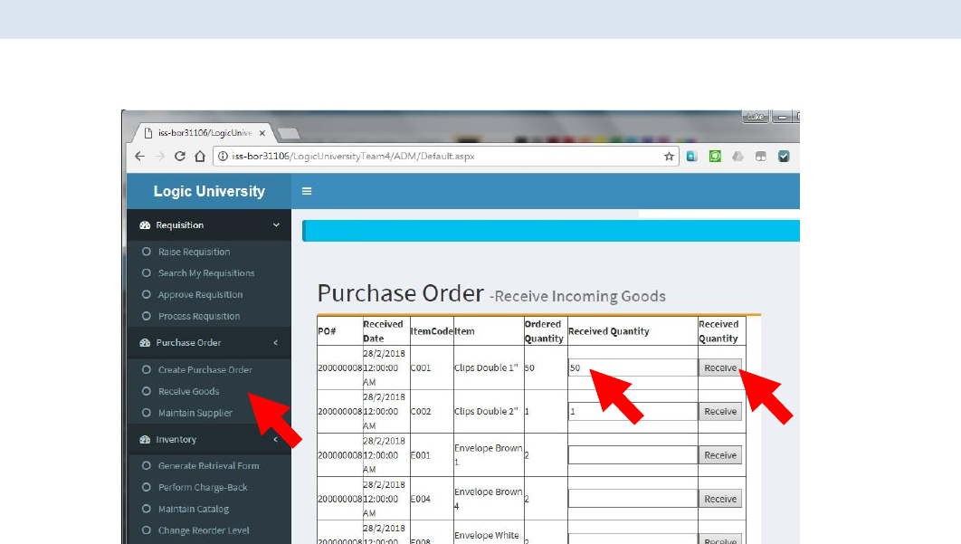
Task: Click the gray cloud extension icon
Action: [737, 157]
